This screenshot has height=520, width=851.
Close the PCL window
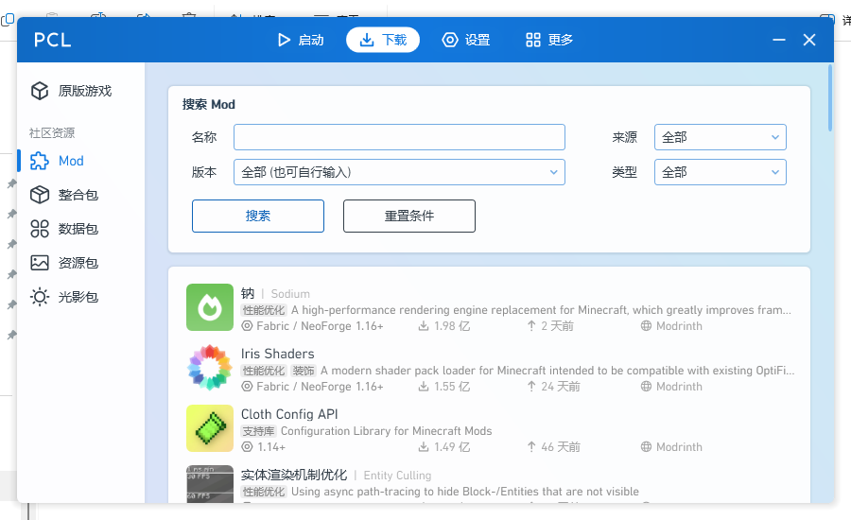tap(809, 40)
